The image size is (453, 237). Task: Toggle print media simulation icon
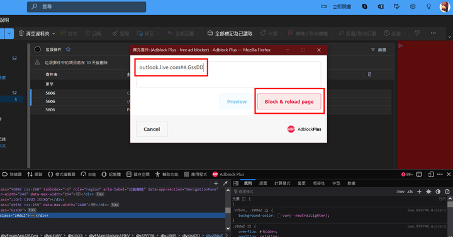447,192
